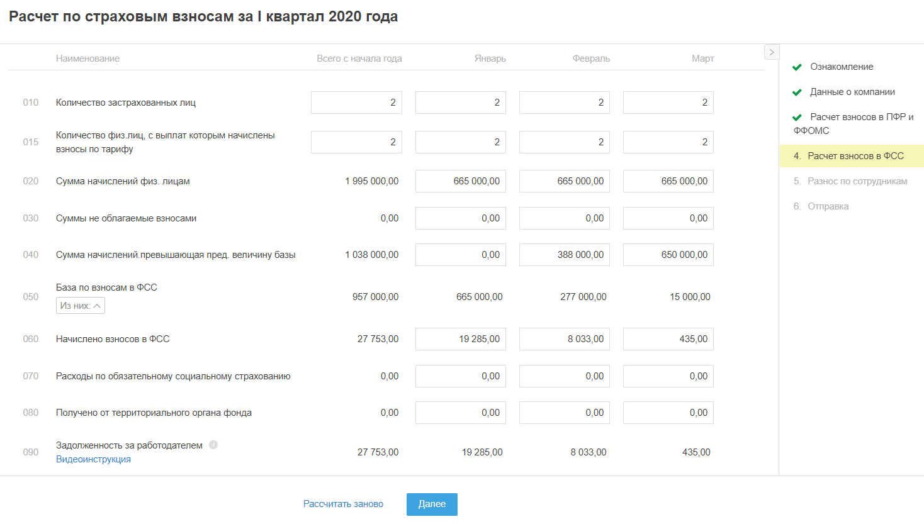Click January ФСС contributions field 19 285,00
The image size is (924, 524).
coord(461,339)
